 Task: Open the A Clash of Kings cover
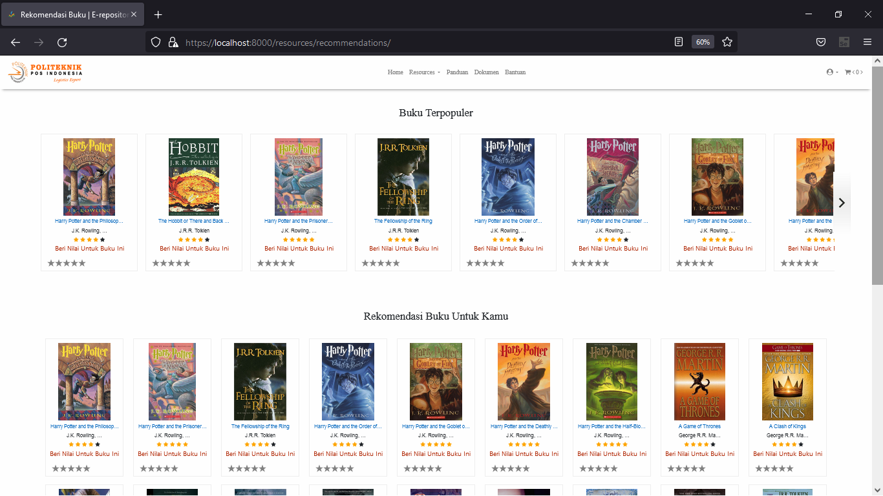pyautogui.click(x=788, y=382)
